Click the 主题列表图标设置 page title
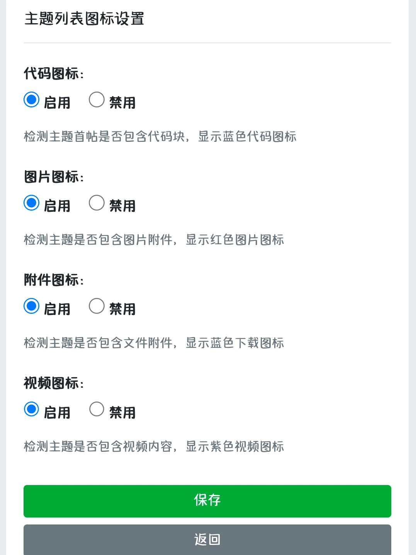 (84, 19)
